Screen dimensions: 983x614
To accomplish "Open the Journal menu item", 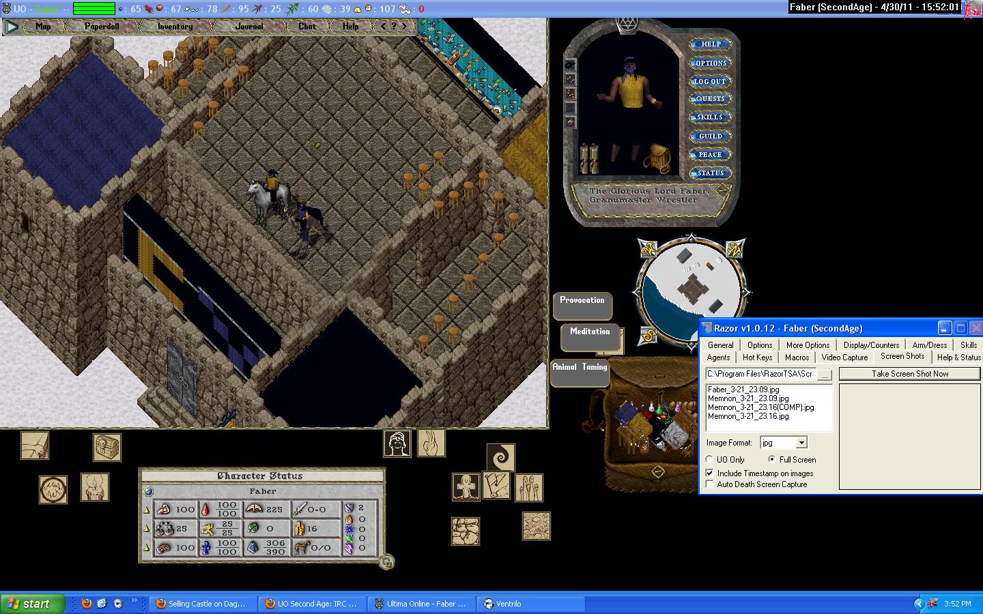I will (249, 27).
